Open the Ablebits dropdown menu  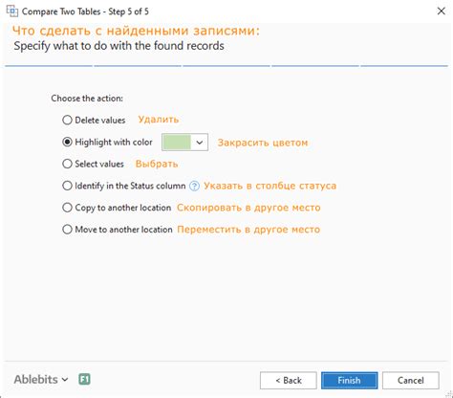point(41,380)
